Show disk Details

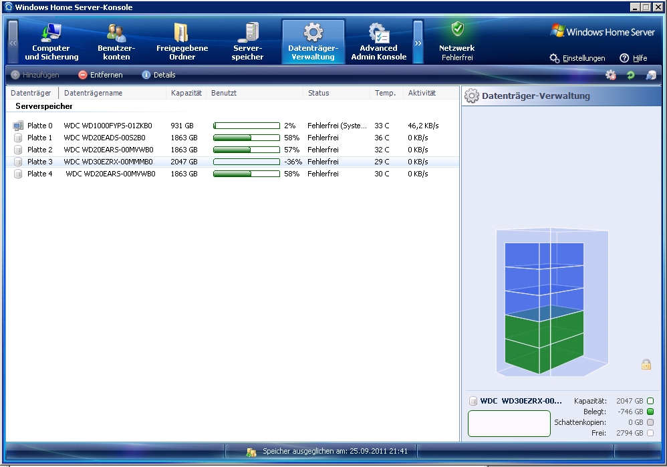coord(158,75)
